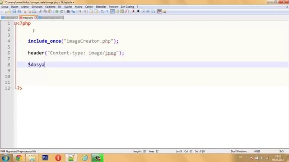Click the Print toolbar icon
Image resolution: width=289 pixels, height=162 pixels.
point(34,11)
